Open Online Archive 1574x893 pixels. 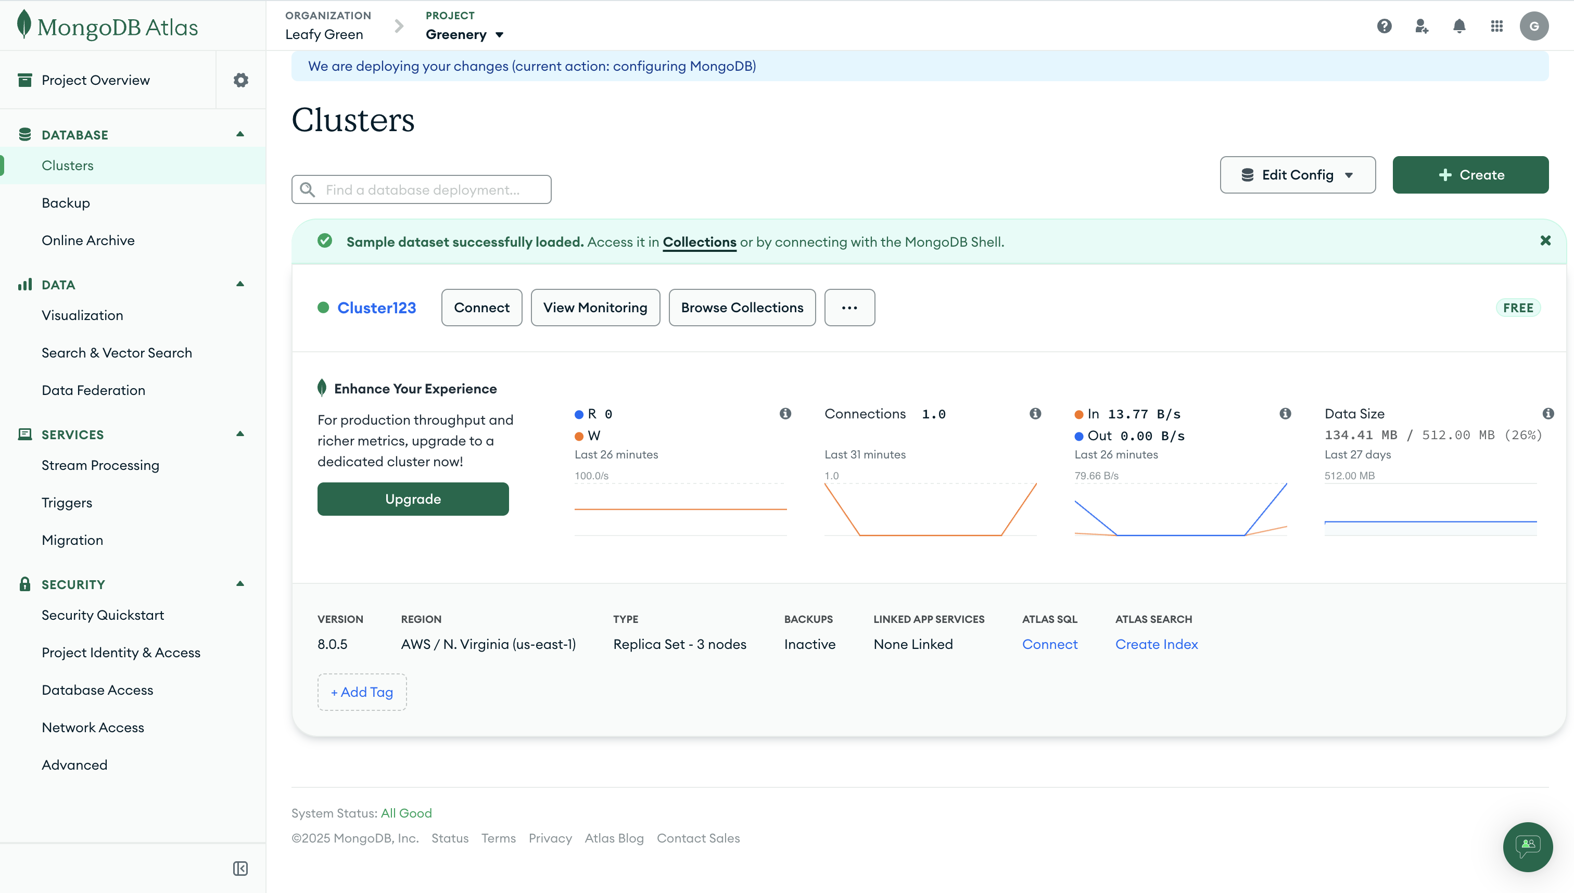[88, 240]
